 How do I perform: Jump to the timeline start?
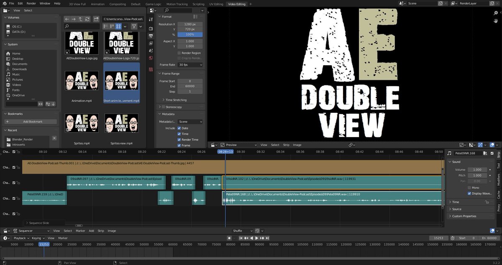(x=241, y=238)
